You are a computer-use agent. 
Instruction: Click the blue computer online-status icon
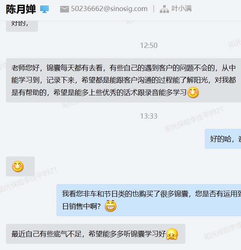click(x=44, y=9)
